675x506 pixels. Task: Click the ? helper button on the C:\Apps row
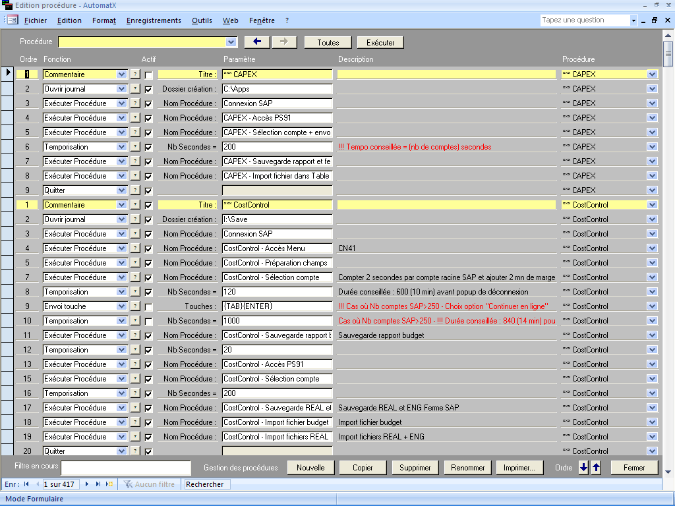[x=135, y=89]
